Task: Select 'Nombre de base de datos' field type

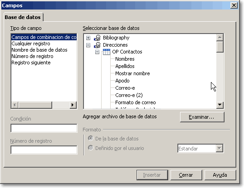Action: pyautogui.click(x=44, y=50)
